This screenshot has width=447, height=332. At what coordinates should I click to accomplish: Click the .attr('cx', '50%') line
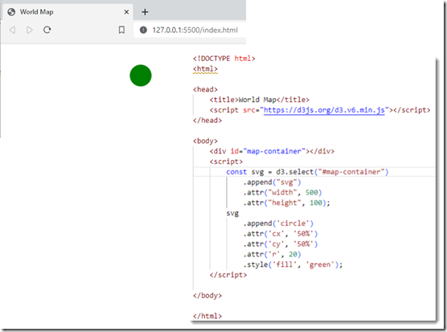(281, 234)
